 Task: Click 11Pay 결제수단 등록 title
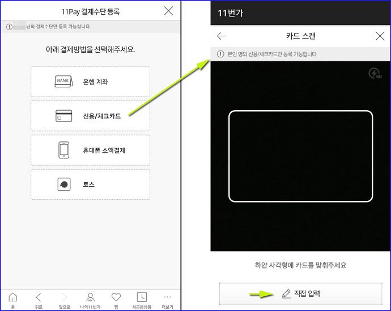point(91,11)
